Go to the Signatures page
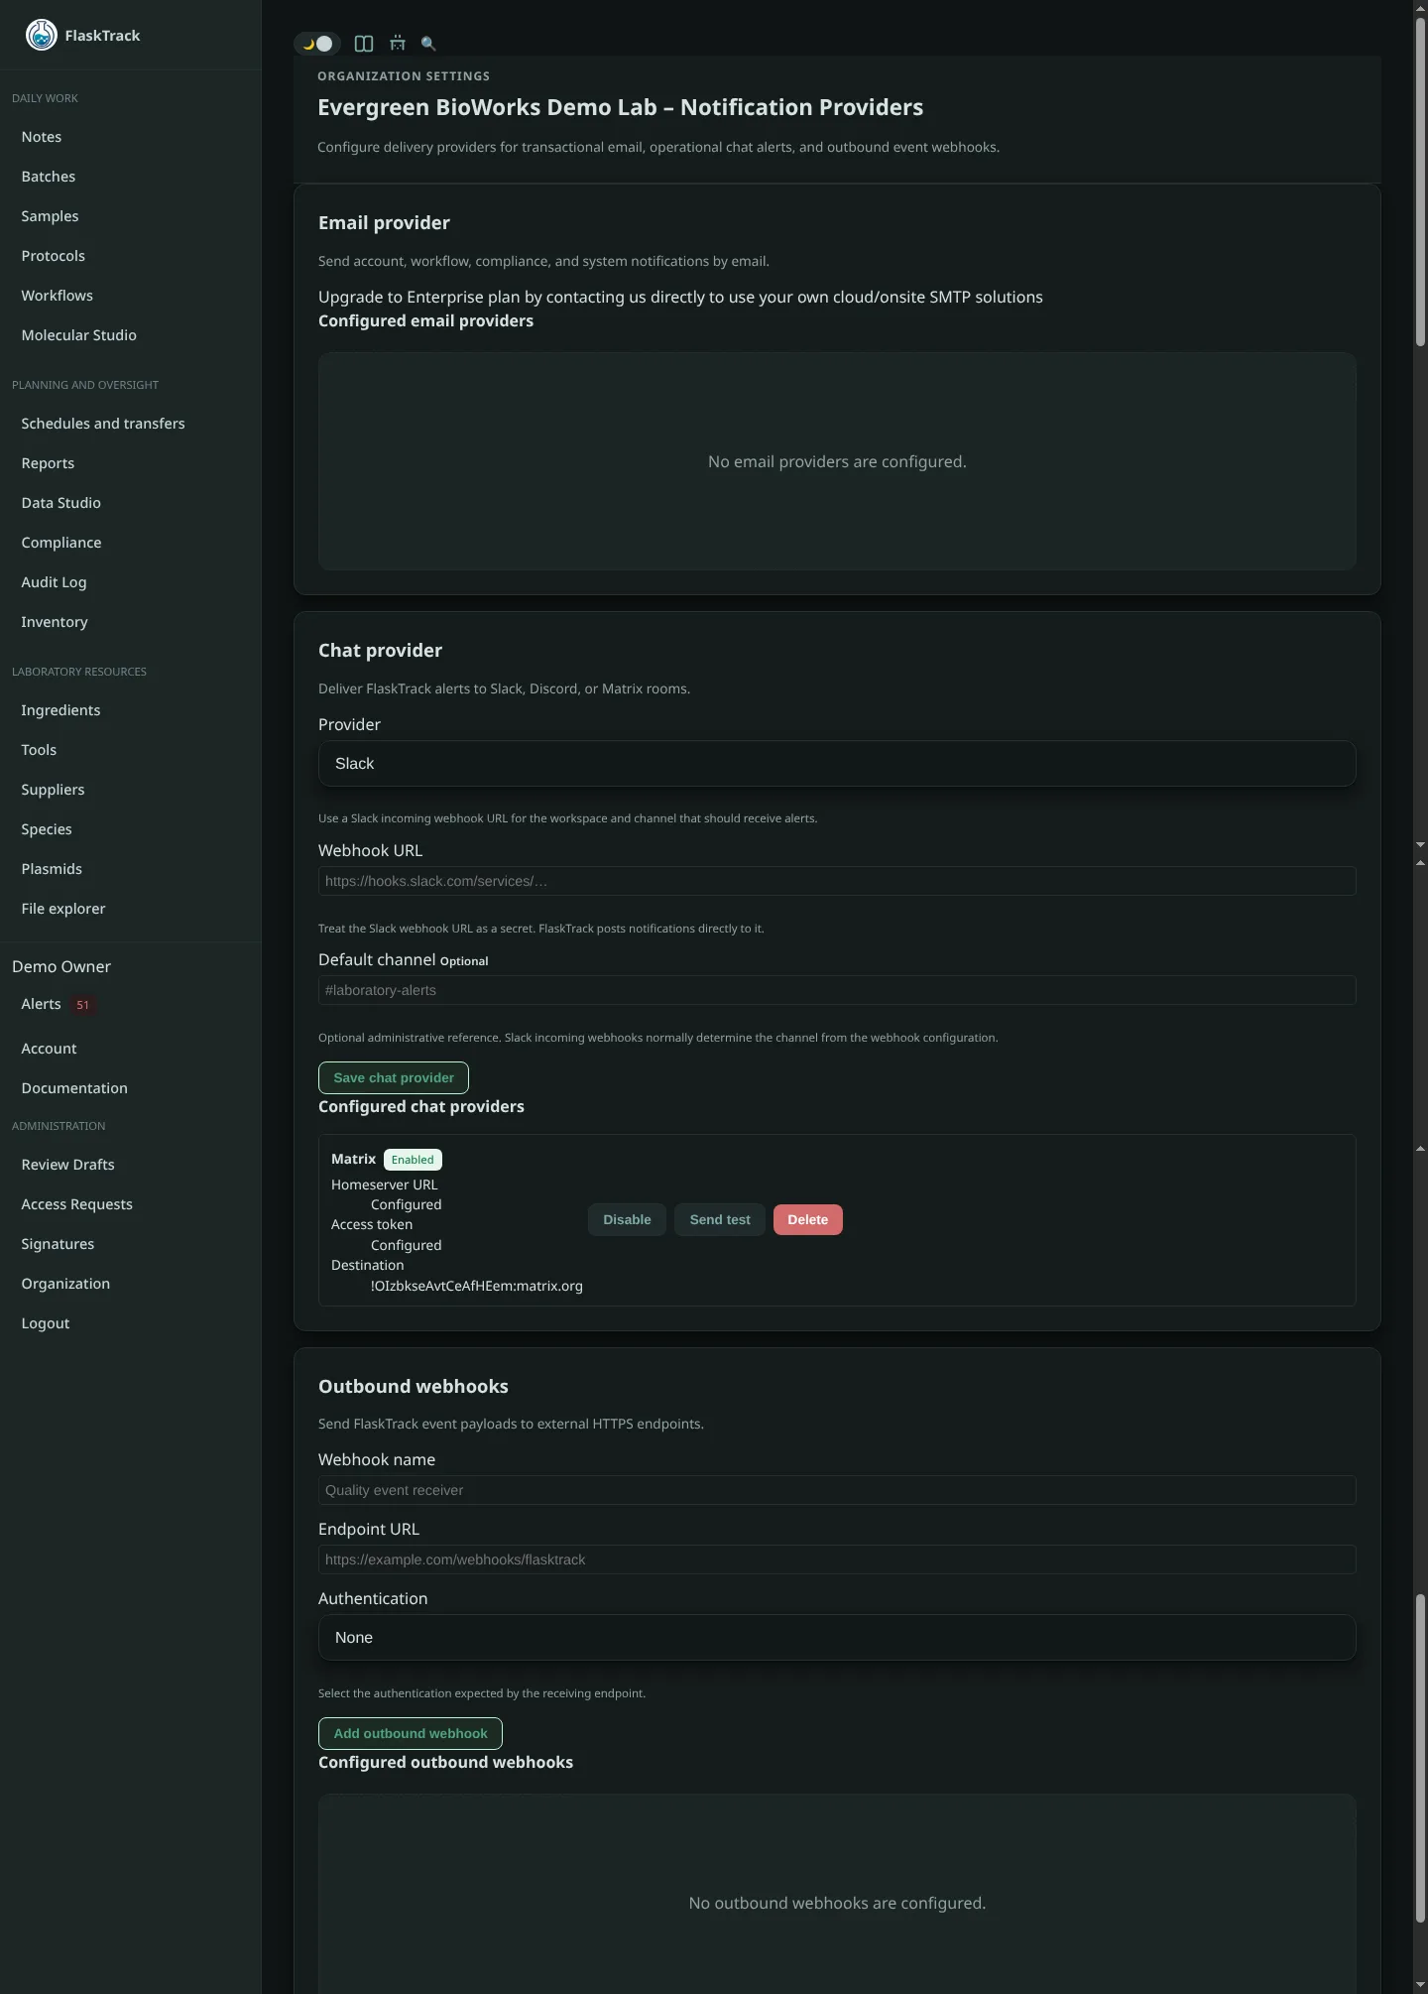 58,1244
